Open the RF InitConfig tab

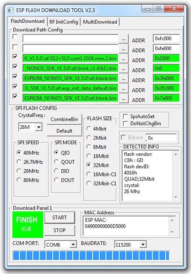coord(64,22)
